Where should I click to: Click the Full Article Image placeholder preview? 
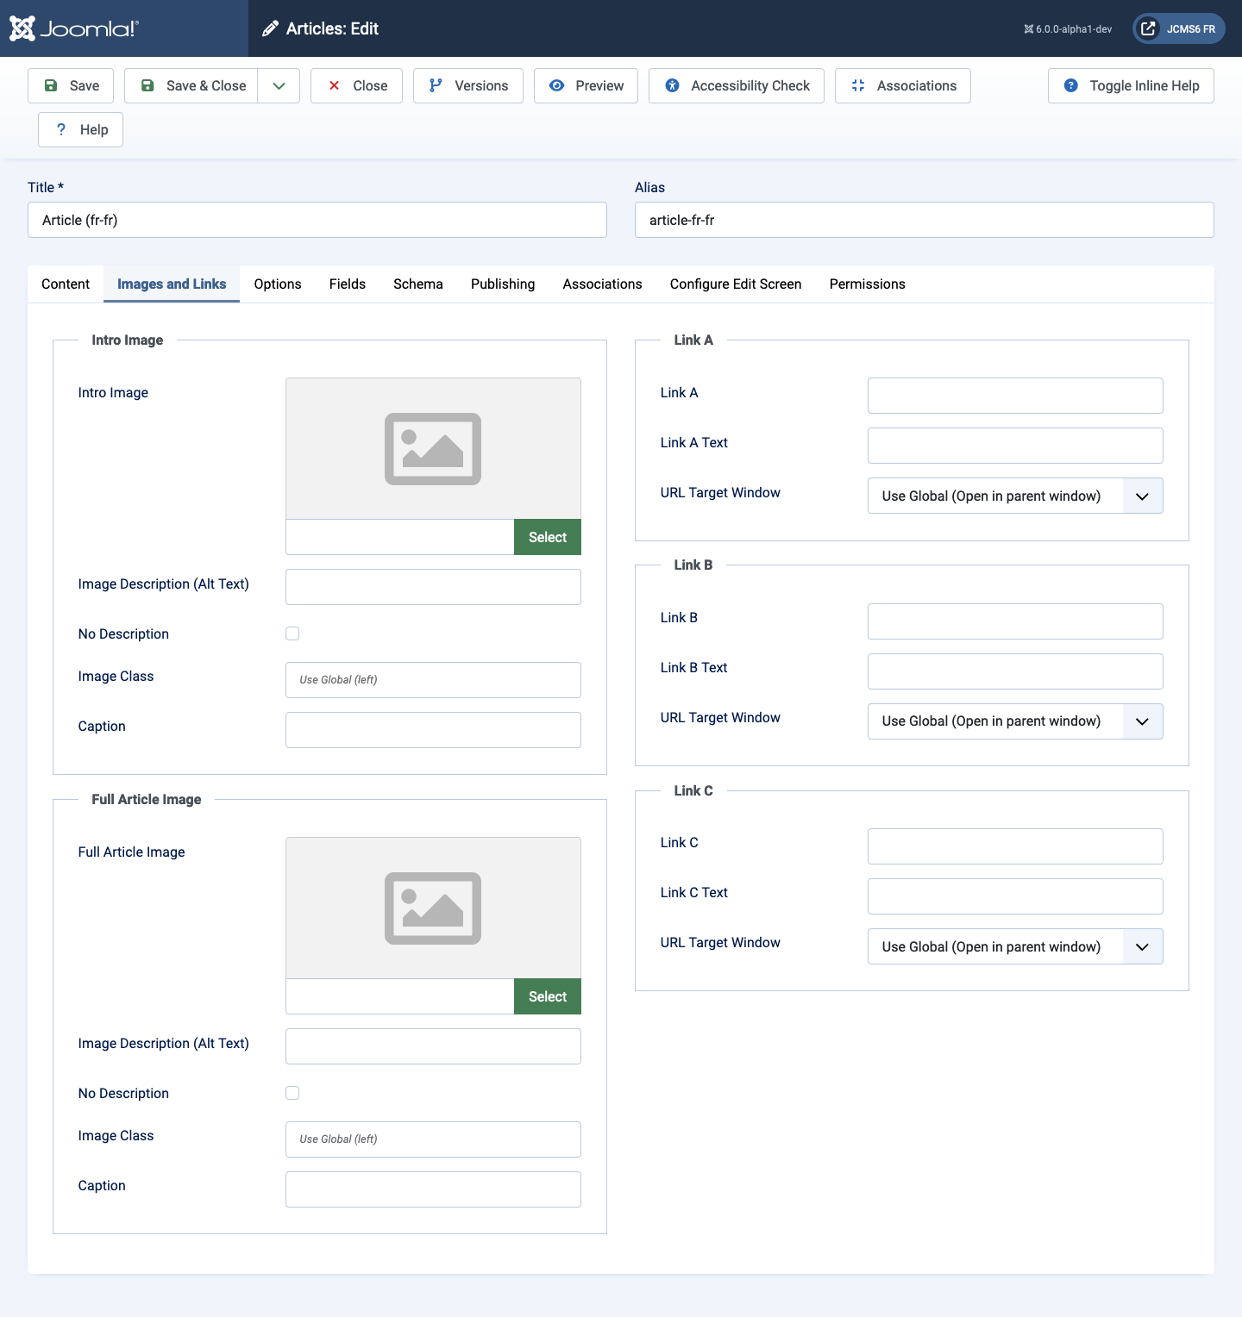433,908
